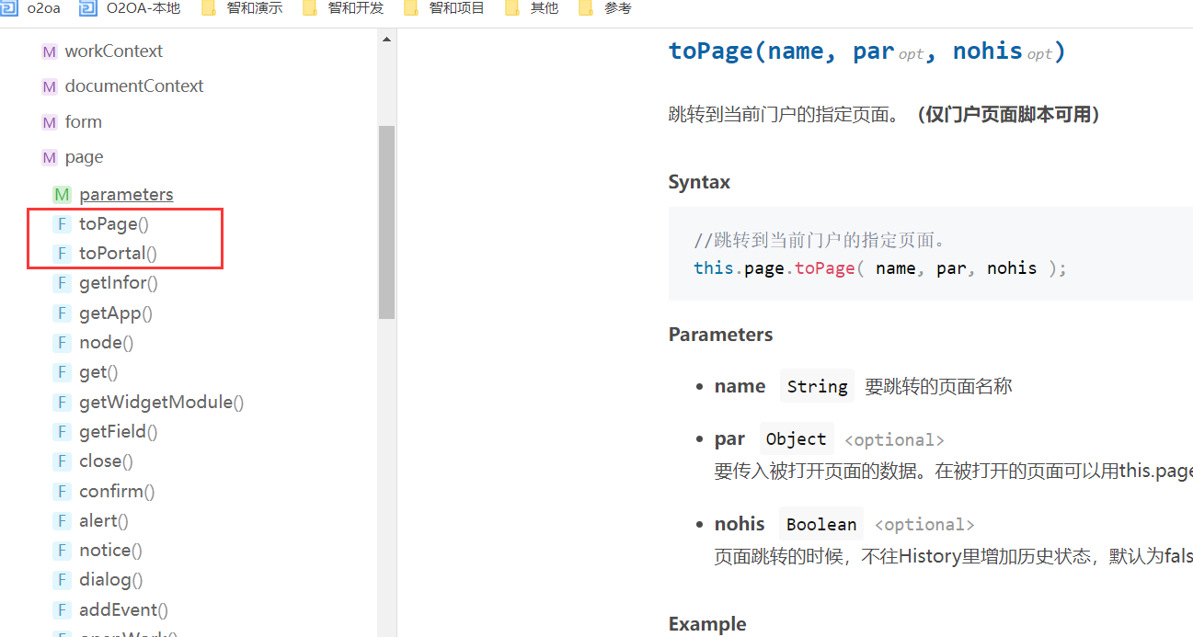1193x637 pixels.
Task: Open the 其他 bookmark folder
Action: tap(532, 8)
